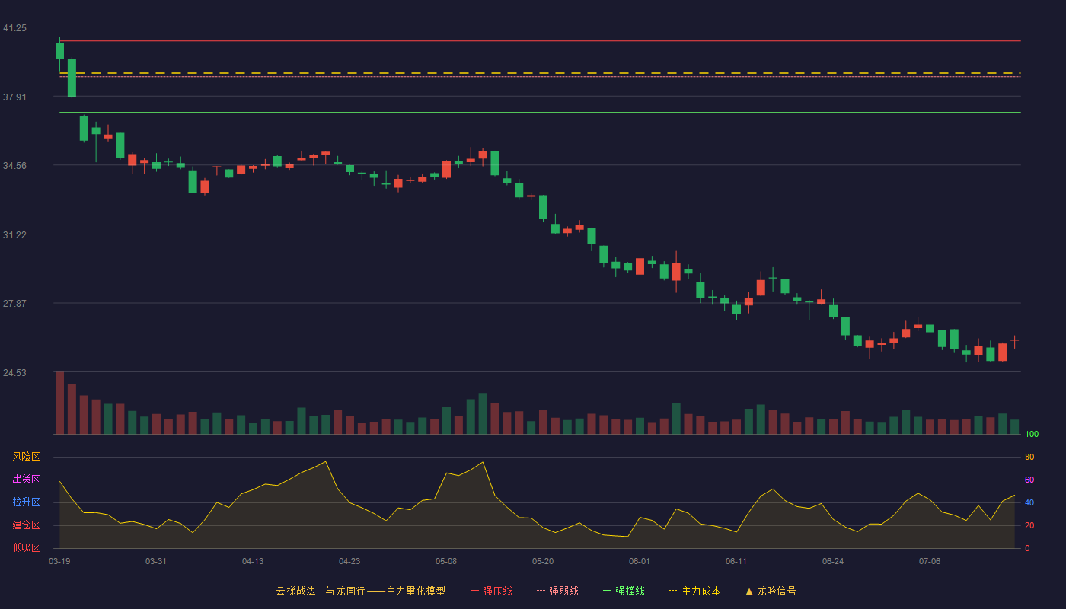Image resolution: width=1066 pixels, height=609 pixels.
Task: Click the 34.56 price axis label
Action: pyautogui.click(x=14, y=166)
